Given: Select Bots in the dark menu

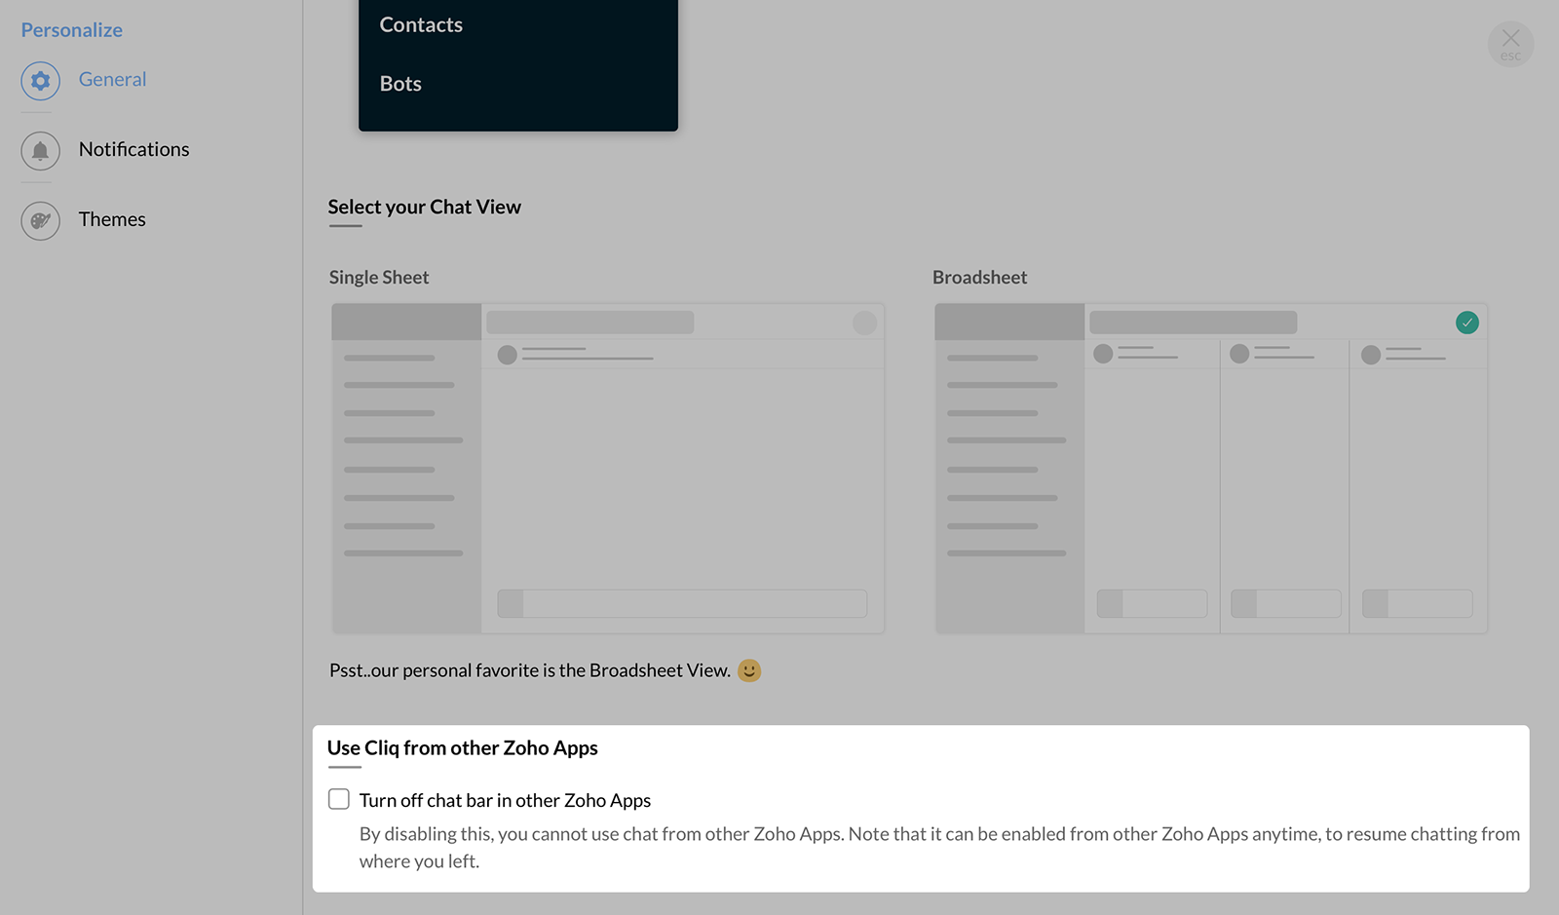Looking at the screenshot, I should [x=400, y=84].
